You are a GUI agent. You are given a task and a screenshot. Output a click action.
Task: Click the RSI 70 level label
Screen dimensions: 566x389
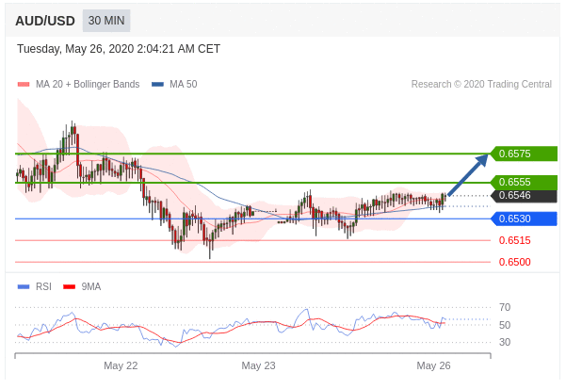pyautogui.click(x=505, y=307)
